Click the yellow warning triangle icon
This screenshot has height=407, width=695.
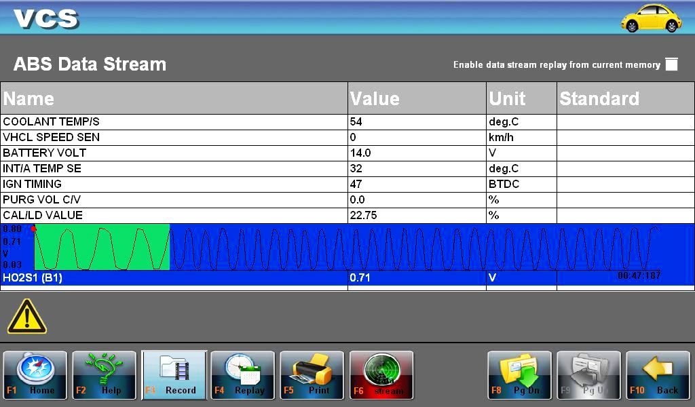click(27, 317)
